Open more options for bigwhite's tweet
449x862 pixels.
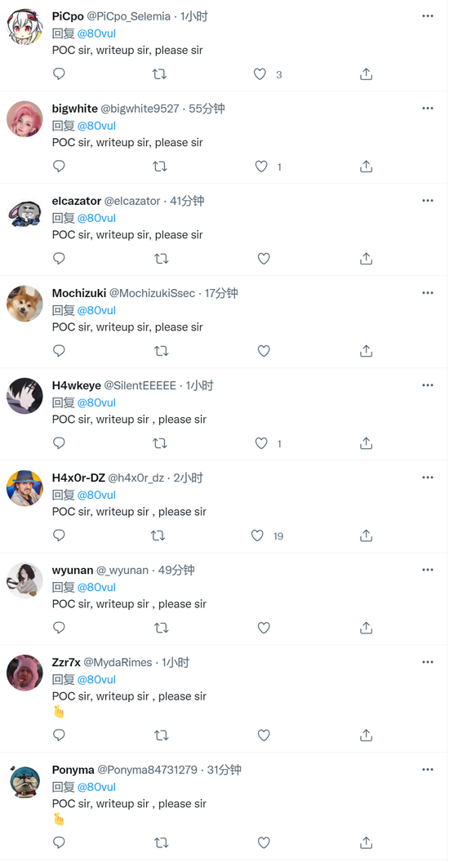click(x=428, y=109)
